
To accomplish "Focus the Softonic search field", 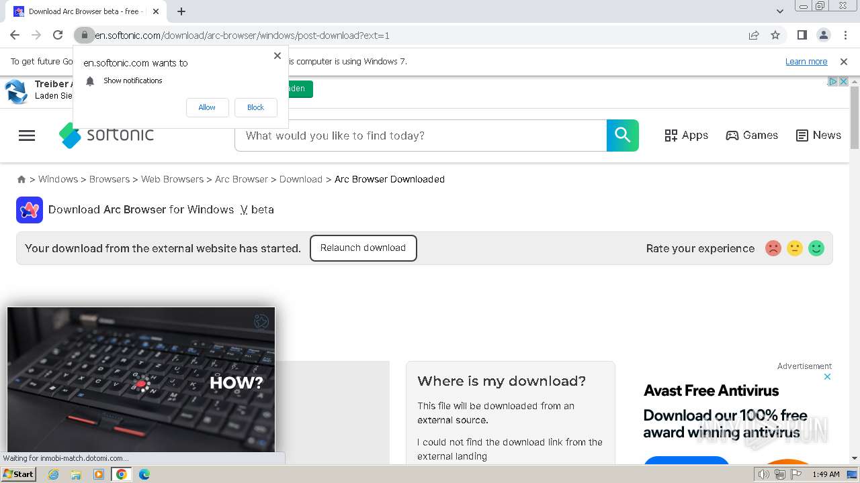I will pyautogui.click(x=421, y=136).
